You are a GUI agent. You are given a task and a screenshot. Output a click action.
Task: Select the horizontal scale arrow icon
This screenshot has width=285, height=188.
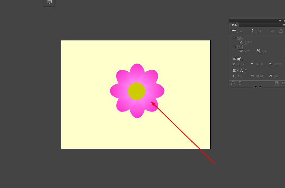pyautogui.click(x=233, y=31)
